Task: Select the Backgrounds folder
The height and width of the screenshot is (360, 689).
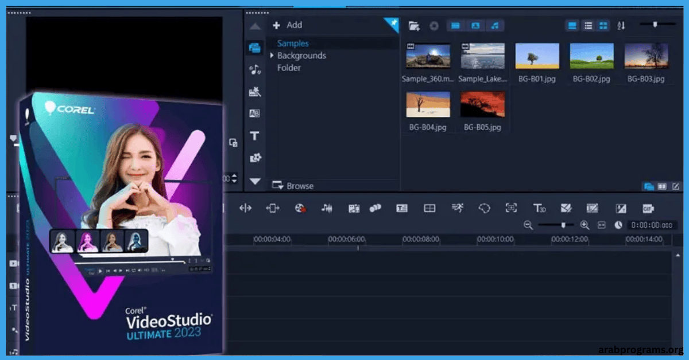Action: [301, 56]
